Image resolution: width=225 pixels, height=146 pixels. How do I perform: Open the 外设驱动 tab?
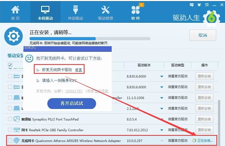click(75, 13)
